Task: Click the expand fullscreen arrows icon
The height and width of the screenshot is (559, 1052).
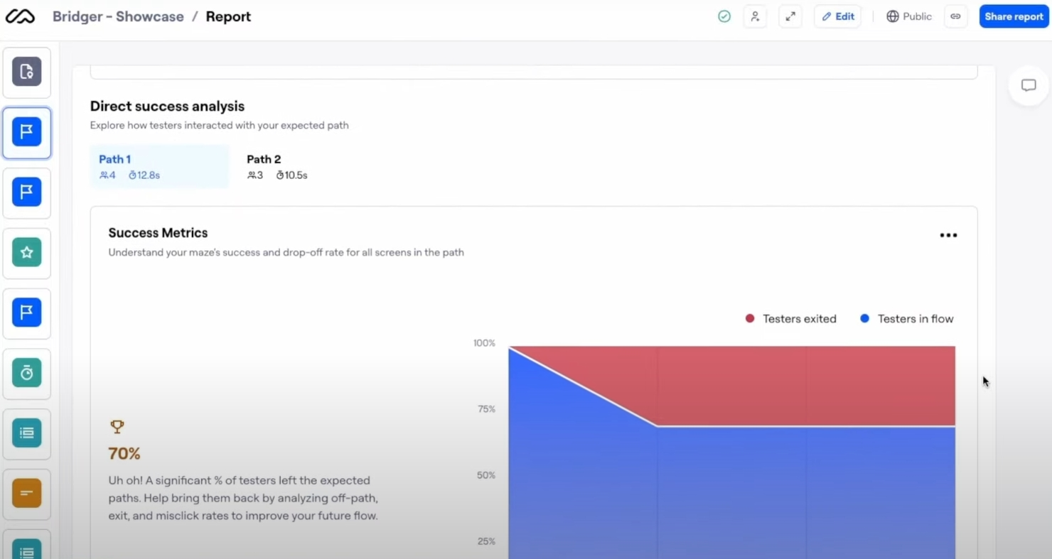Action: coord(790,16)
